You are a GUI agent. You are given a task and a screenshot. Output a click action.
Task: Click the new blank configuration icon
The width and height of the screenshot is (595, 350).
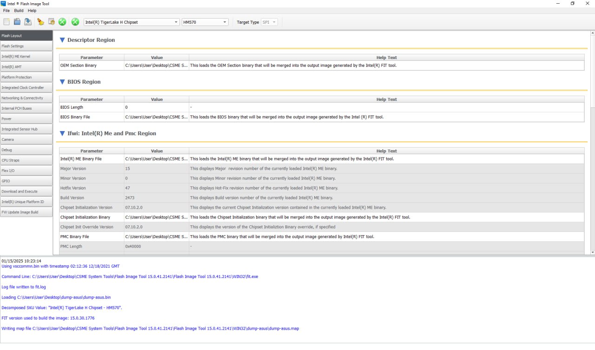click(7, 22)
